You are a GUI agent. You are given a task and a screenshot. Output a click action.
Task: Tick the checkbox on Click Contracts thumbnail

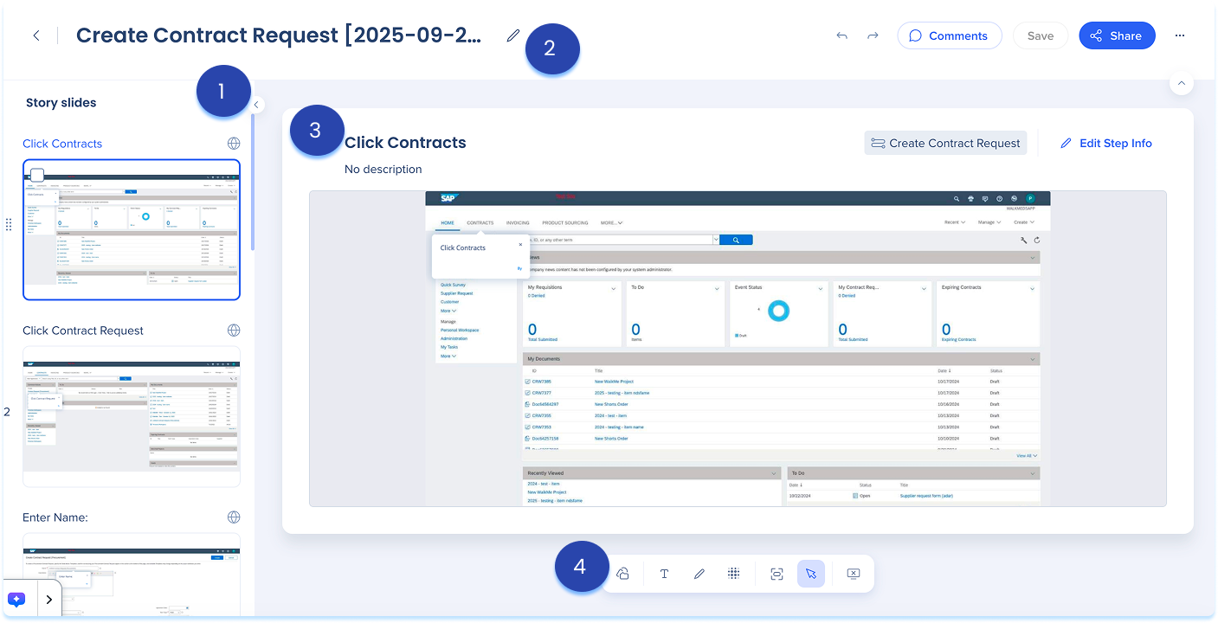click(37, 176)
